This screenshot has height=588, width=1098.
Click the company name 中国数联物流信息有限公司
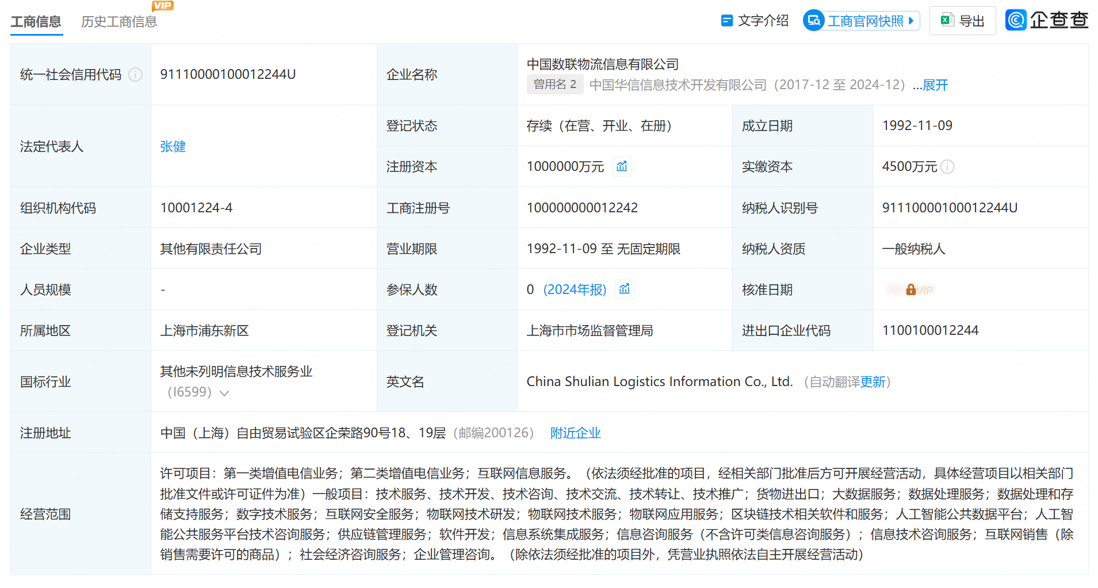click(602, 64)
